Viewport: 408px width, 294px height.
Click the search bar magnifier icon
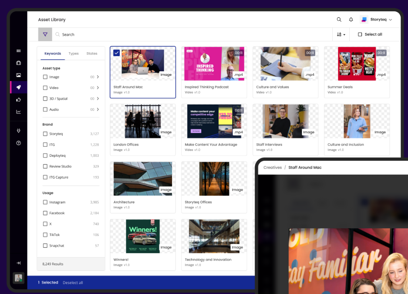(x=57, y=34)
